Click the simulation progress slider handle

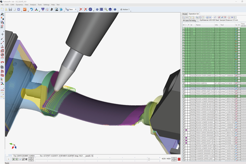149,159
